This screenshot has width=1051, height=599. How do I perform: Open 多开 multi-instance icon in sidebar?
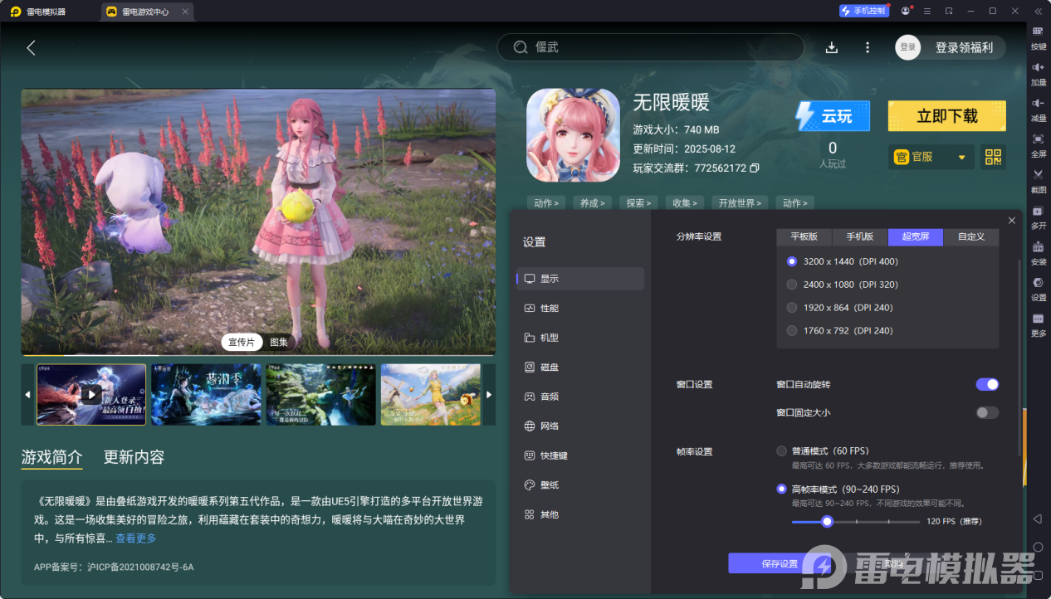[x=1038, y=212]
